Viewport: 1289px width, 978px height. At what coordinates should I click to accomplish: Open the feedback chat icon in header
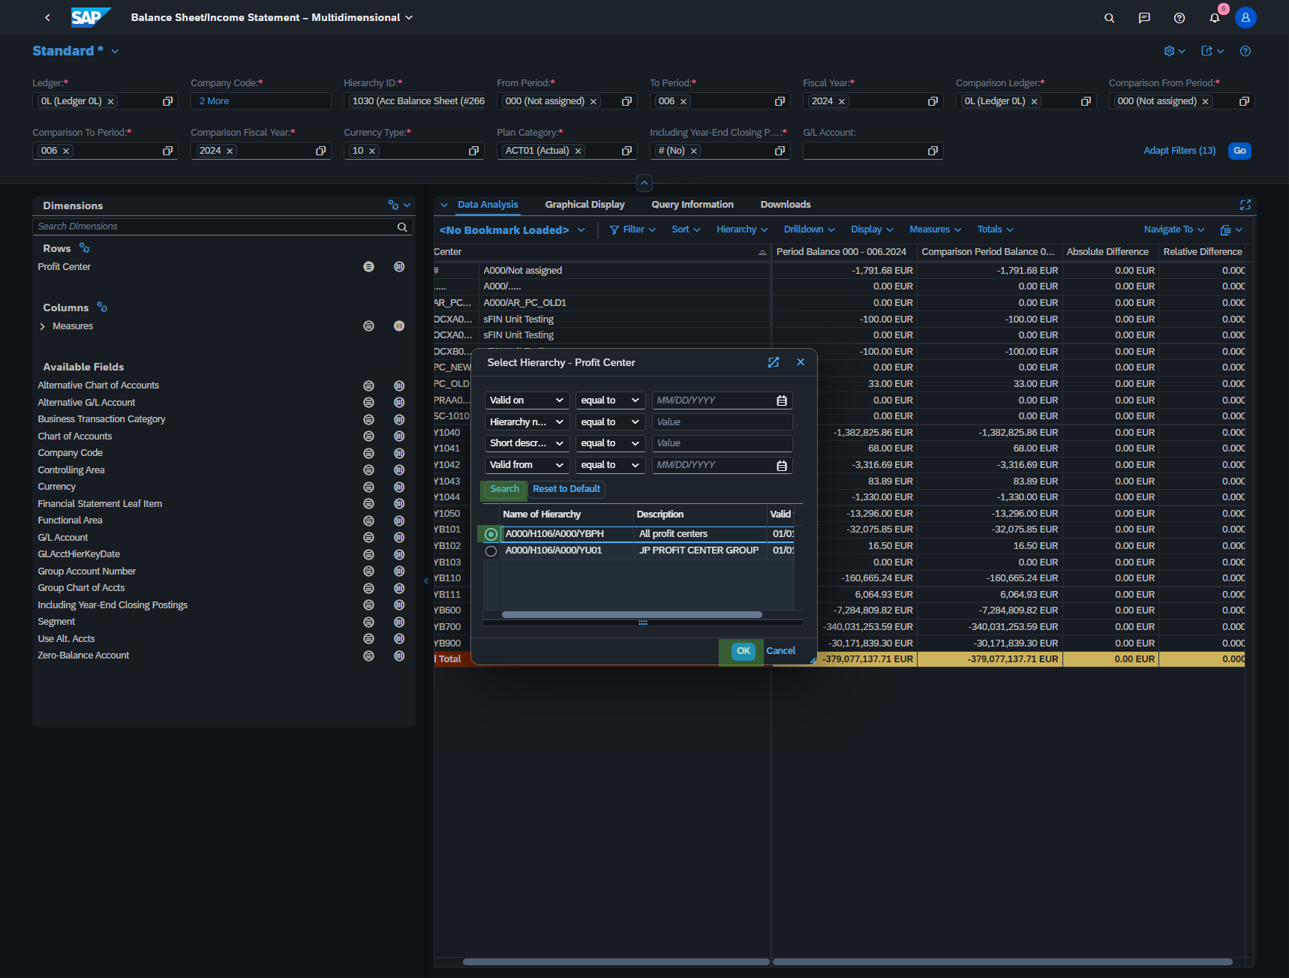[x=1144, y=18]
